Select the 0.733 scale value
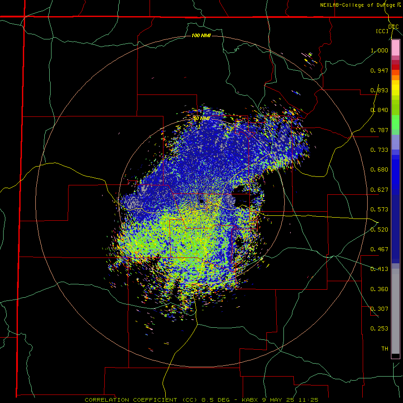403x403 pixels. (379, 150)
